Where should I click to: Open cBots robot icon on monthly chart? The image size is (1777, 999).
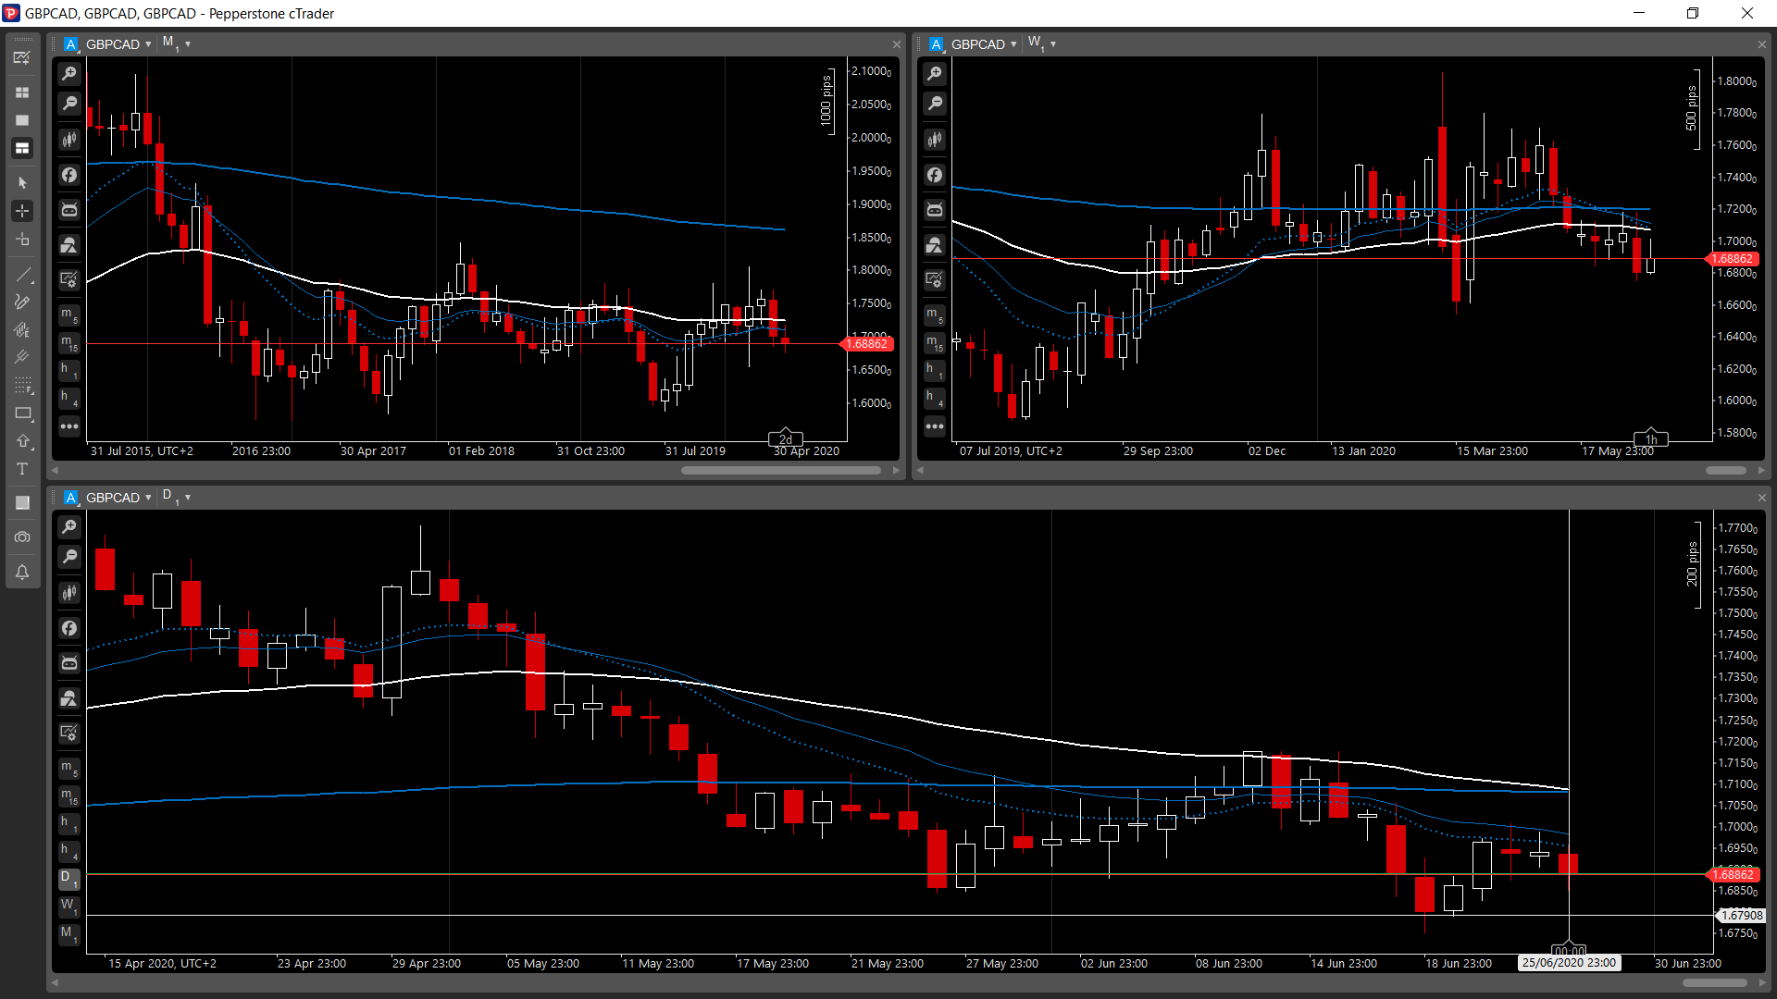click(69, 210)
